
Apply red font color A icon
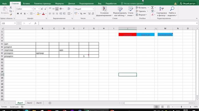(43, 14)
